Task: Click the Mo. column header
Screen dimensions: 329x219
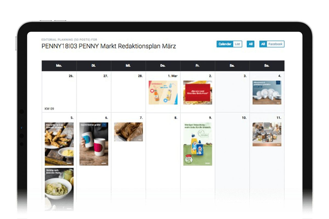Action: click(59, 66)
